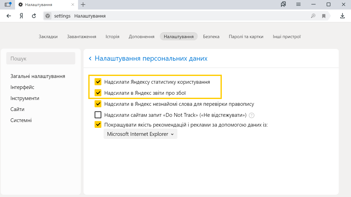Open Інструменти section in sidebar

tap(25, 98)
